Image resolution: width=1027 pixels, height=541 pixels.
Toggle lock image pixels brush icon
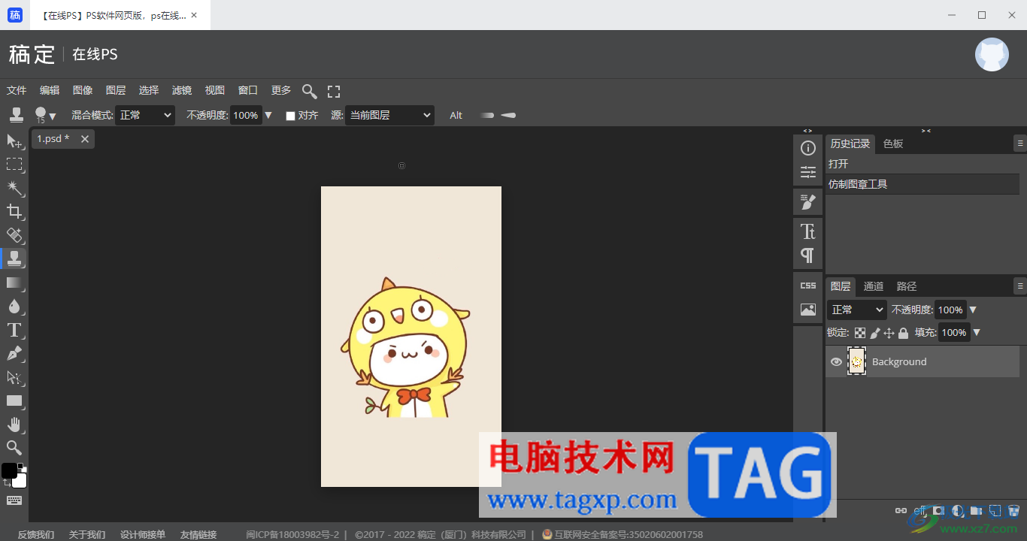click(x=875, y=333)
